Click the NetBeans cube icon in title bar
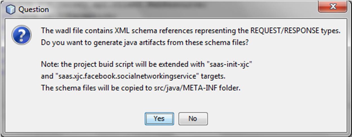This screenshot has height=137, width=352. click(10, 9)
